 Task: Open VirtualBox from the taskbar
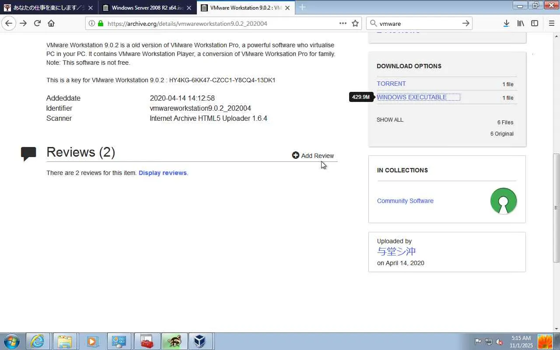[x=200, y=341]
